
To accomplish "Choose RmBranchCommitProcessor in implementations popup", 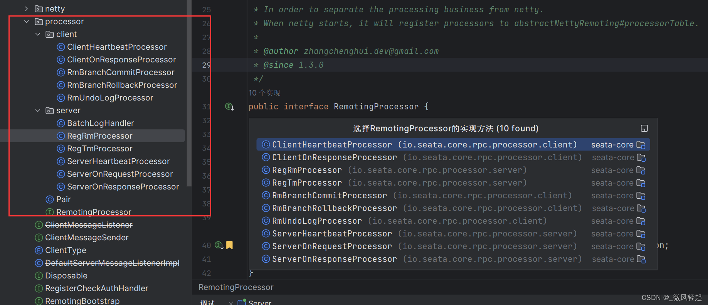I will (x=453, y=196).
